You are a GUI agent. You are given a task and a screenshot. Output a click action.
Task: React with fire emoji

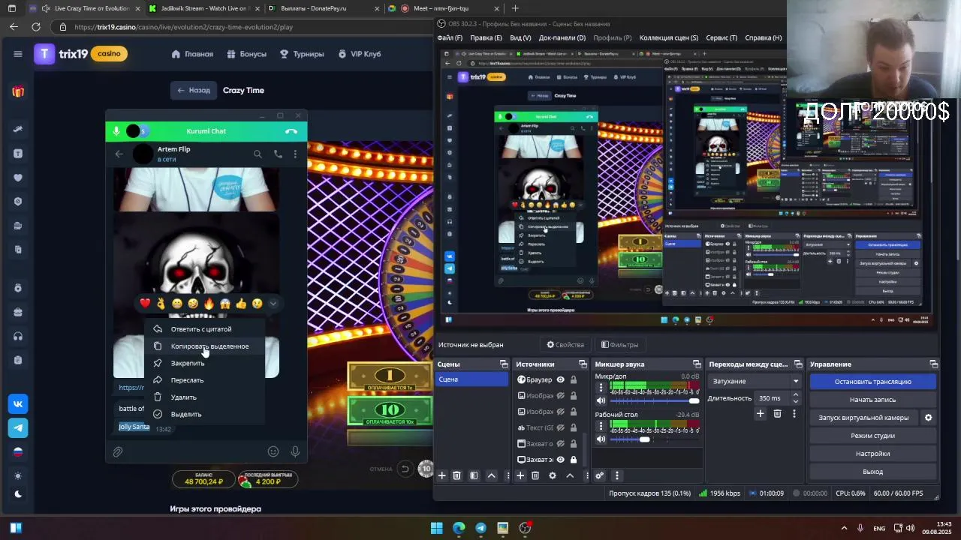click(x=209, y=304)
